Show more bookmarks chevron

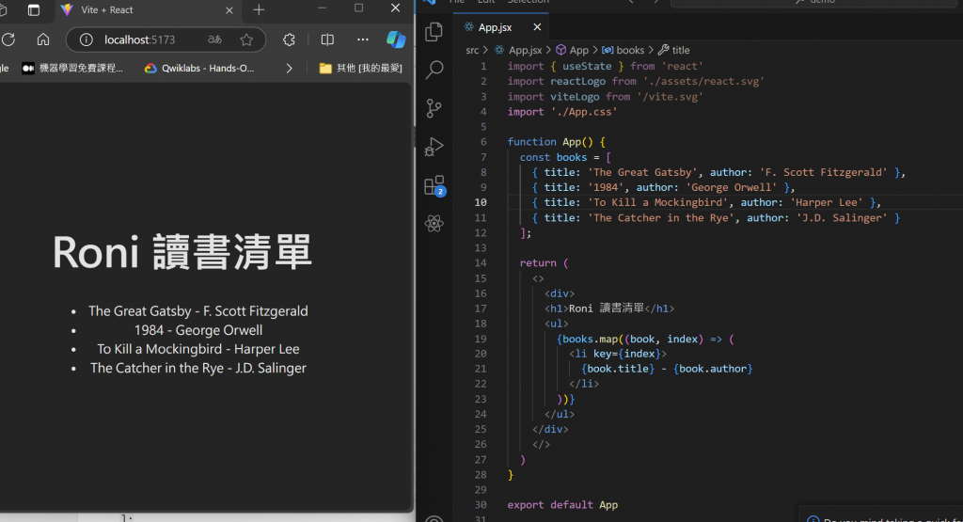pos(290,68)
